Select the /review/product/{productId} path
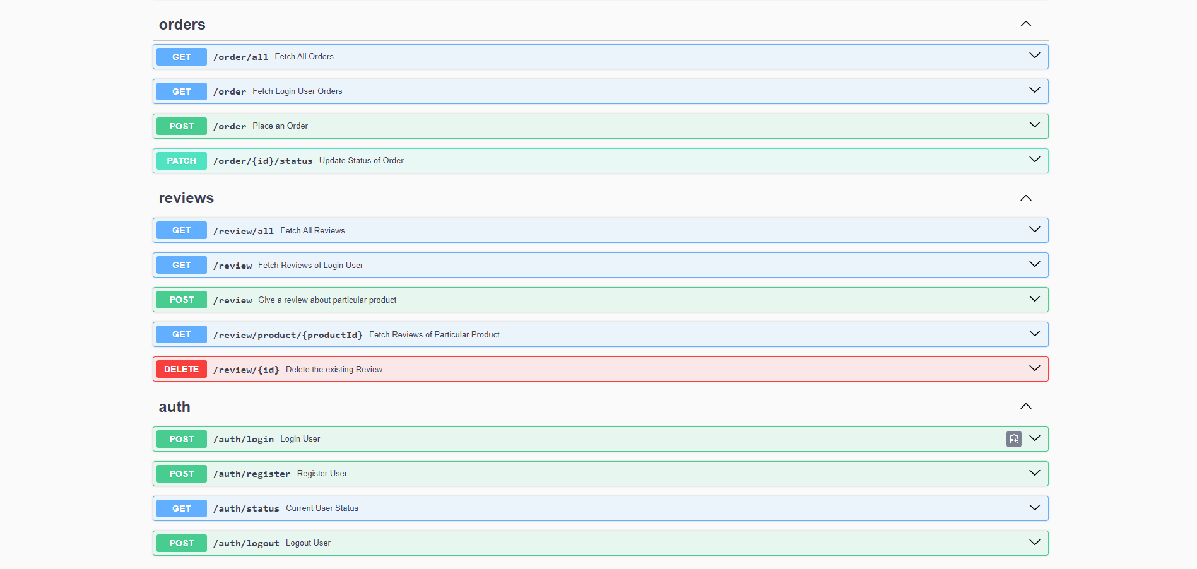 click(288, 335)
